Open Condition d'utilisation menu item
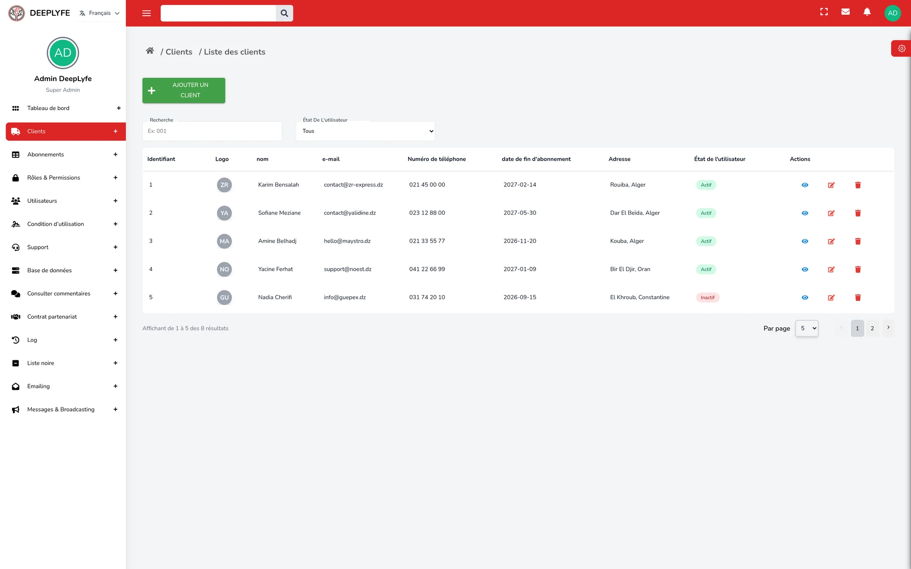911x569 pixels. (65, 224)
